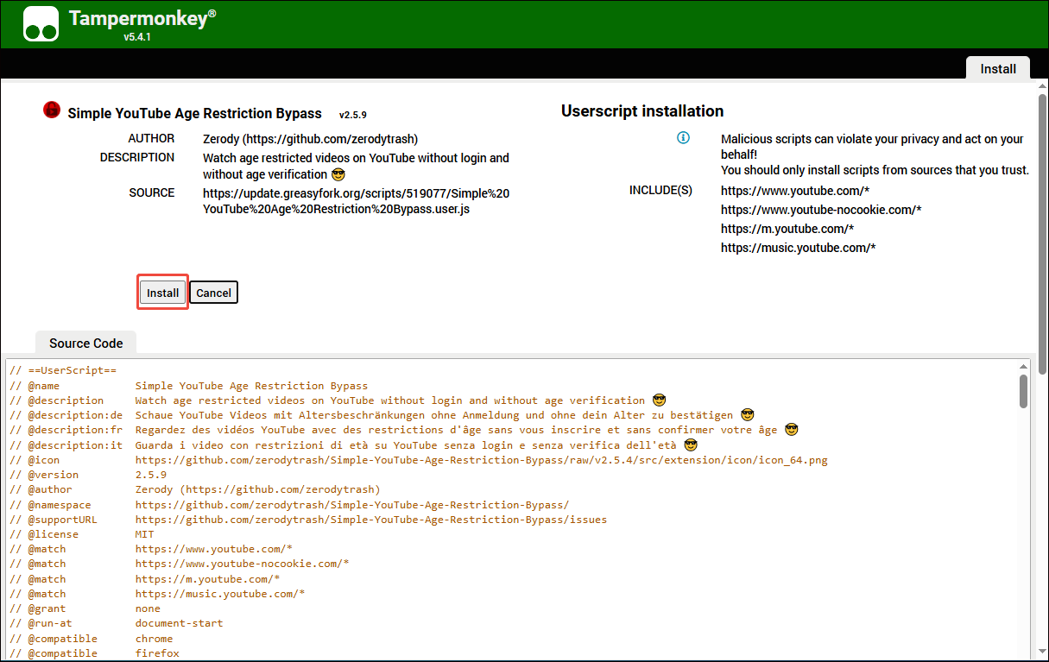Click the @version 2.5.9 source line
This screenshot has height=662, width=1049.
[88, 475]
